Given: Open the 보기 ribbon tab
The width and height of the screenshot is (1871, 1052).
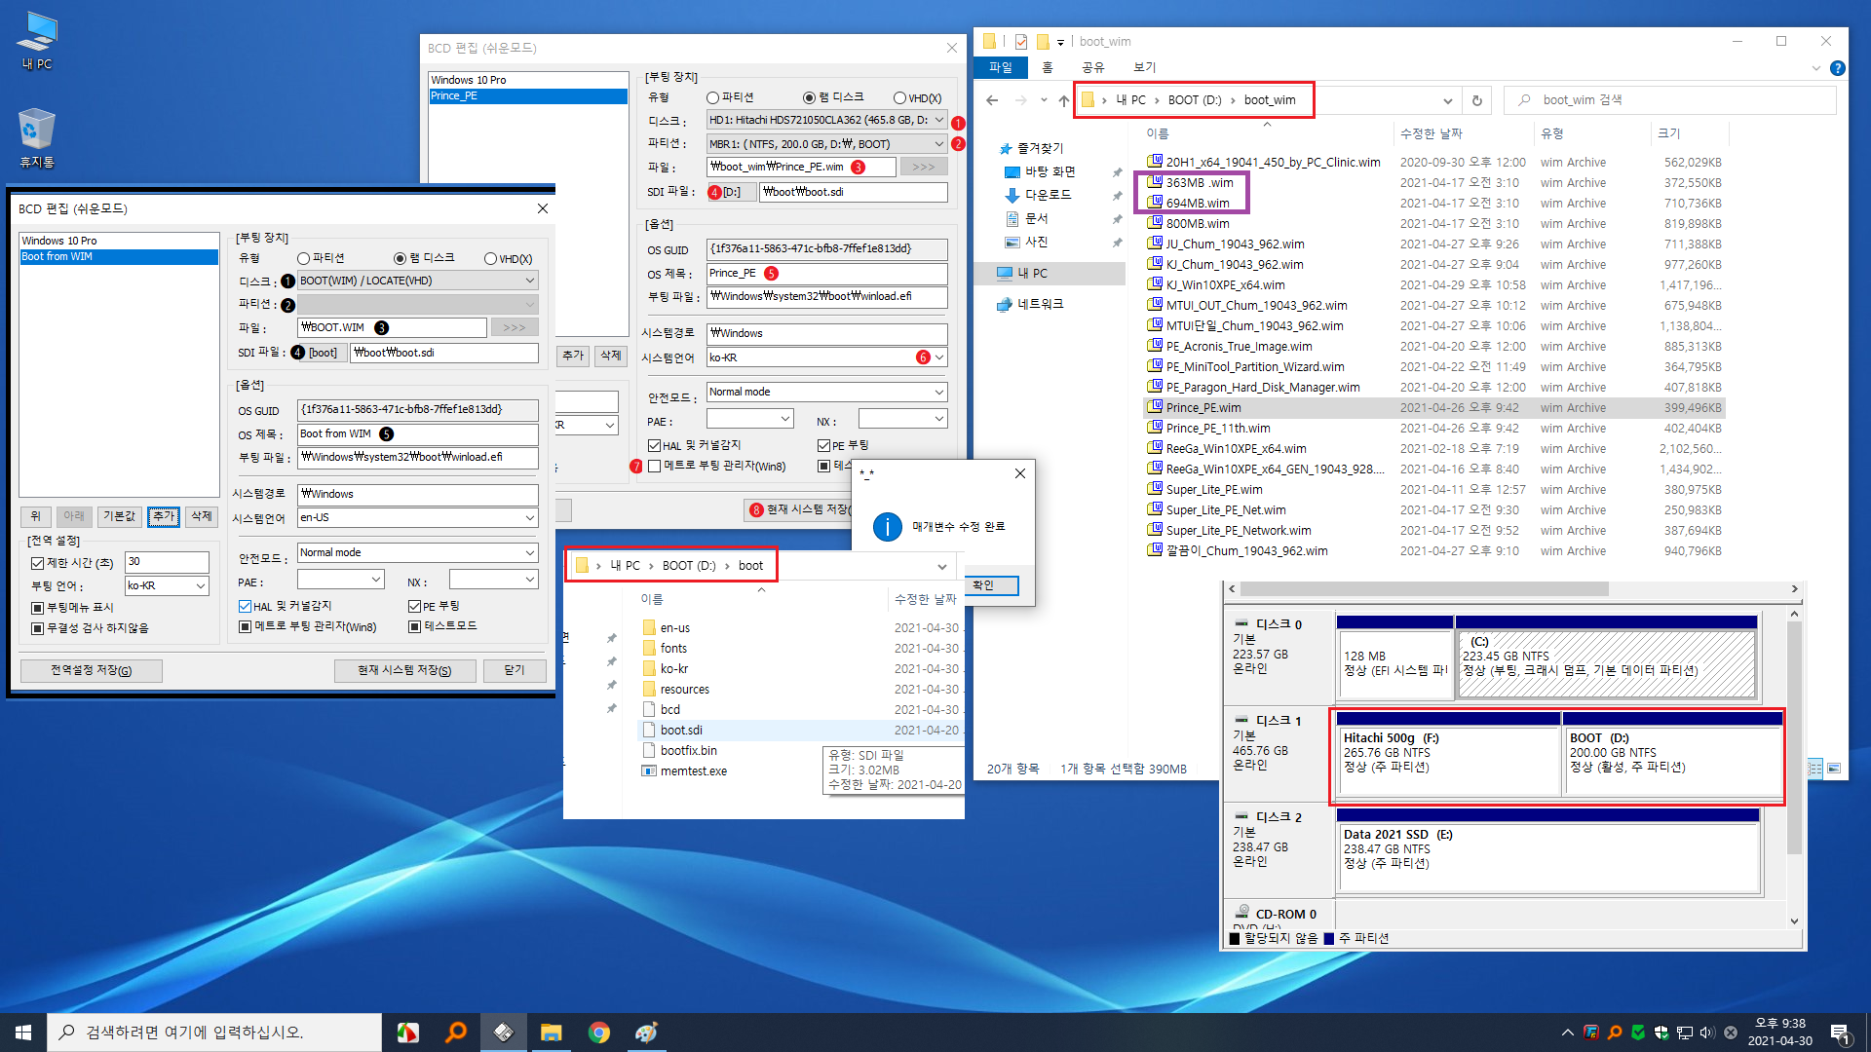Looking at the screenshot, I should pos(1145,67).
